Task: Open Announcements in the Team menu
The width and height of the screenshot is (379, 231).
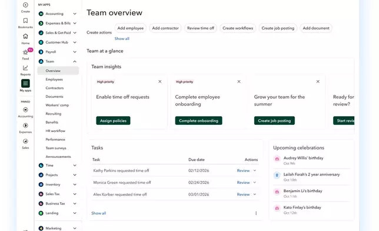Action: [x=58, y=157]
